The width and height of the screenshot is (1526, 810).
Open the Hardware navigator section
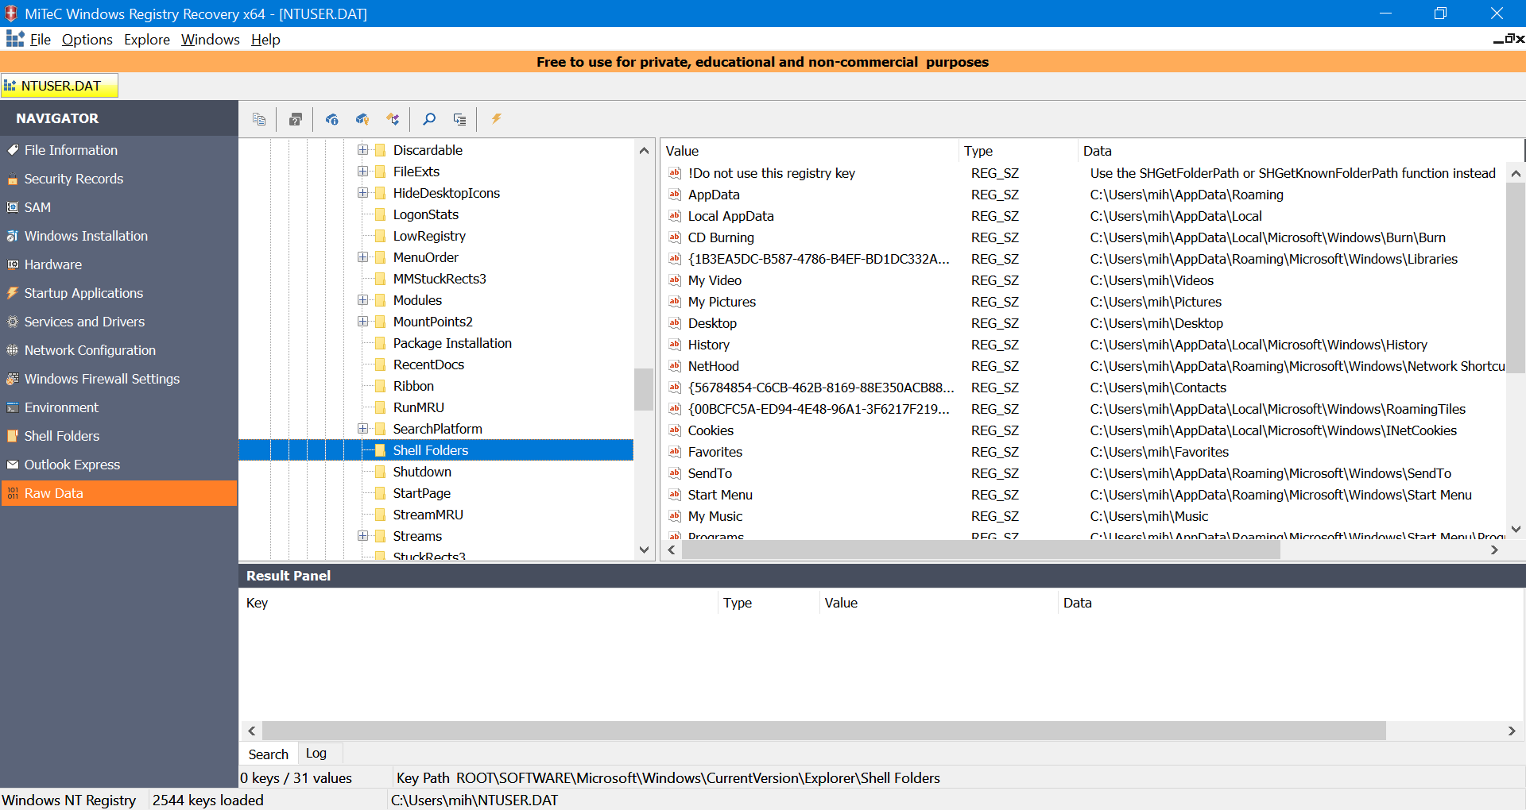[x=119, y=264]
